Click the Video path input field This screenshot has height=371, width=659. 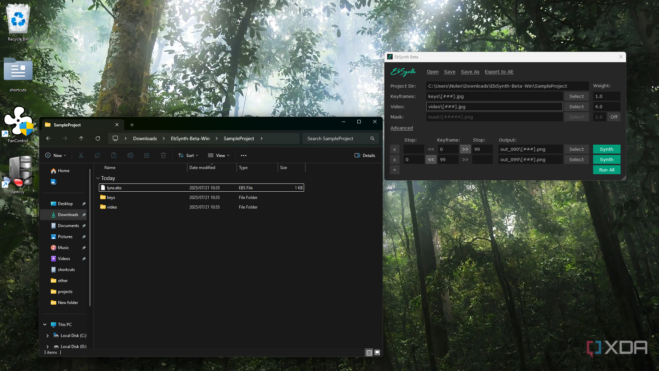point(494,107)
